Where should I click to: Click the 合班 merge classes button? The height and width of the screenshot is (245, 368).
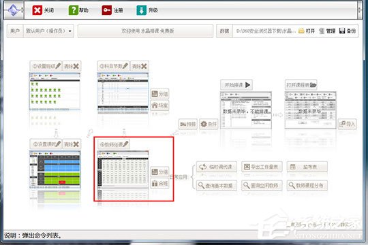pyautogui.click(x=159, y=183)
